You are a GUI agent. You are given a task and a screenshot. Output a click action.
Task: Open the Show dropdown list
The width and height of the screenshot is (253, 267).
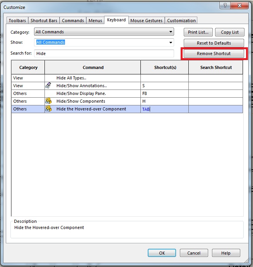point(104,42)
